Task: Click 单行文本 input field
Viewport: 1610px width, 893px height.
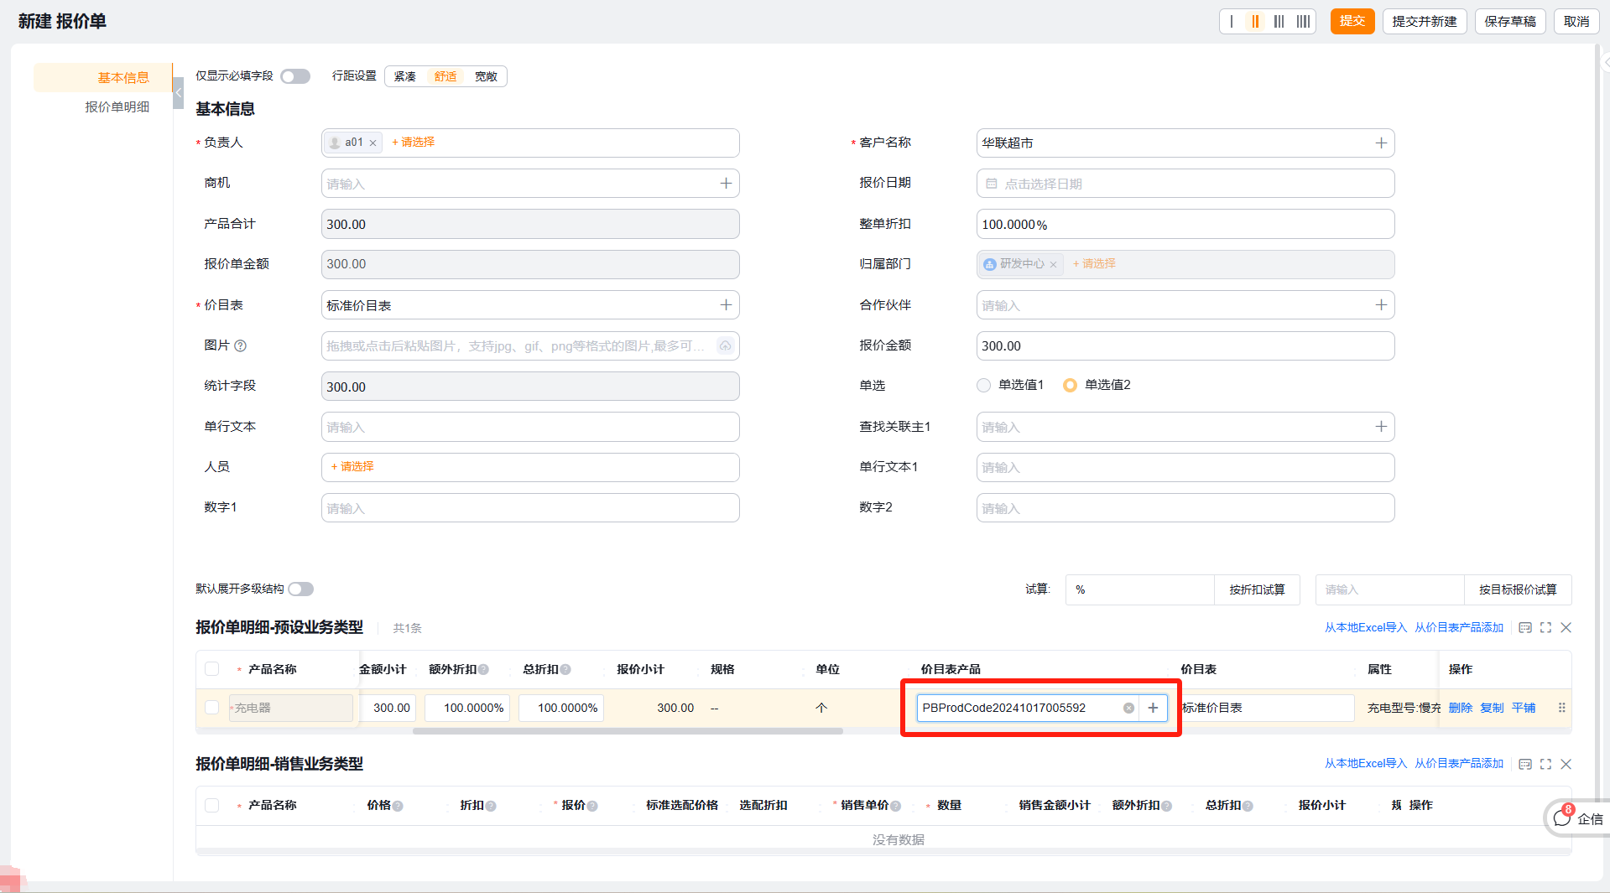Action: (x=530, y=427)
